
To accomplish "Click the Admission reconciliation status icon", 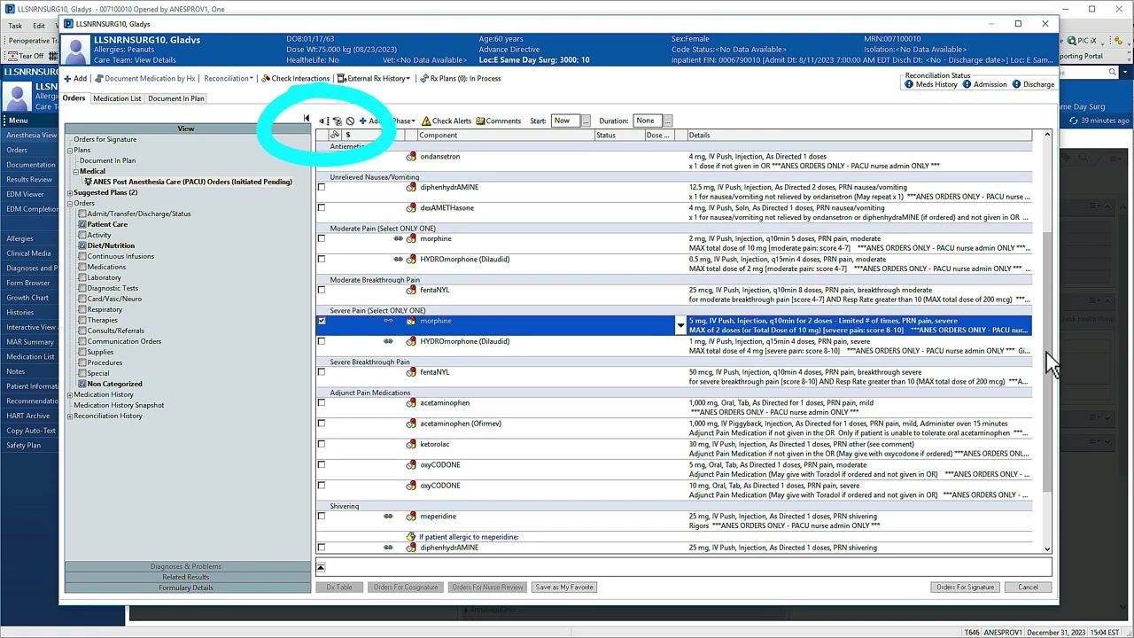I will [x=967, y=84].
